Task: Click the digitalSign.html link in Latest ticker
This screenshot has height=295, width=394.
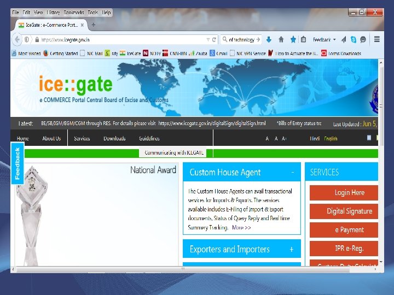Action: 212,123
